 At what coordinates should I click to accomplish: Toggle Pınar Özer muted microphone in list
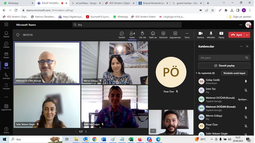pyautogui.click(x=246, y=126)
